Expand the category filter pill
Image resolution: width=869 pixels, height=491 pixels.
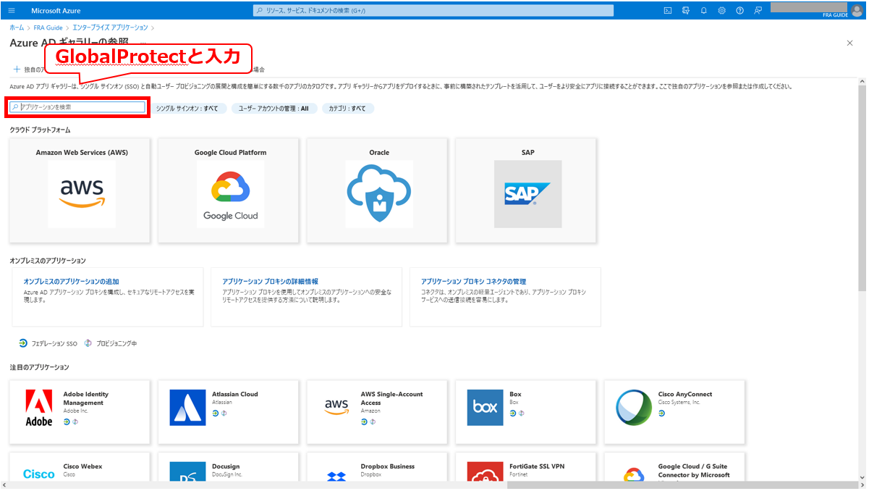pyautogui.click(x=347, y=108)
